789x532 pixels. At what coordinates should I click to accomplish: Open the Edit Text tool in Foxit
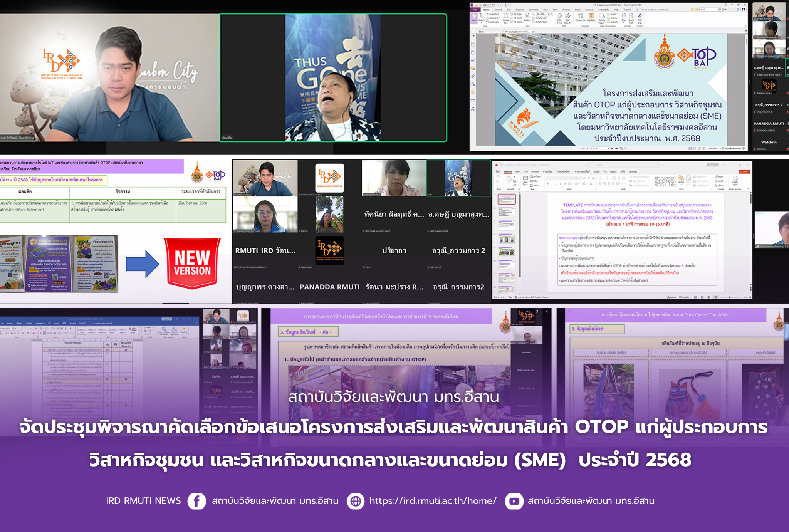click(x=559, y=19)
